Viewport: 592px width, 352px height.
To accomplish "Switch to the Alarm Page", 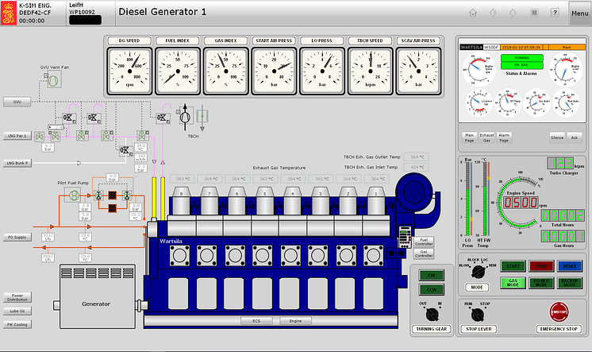I will click(504, 137).
